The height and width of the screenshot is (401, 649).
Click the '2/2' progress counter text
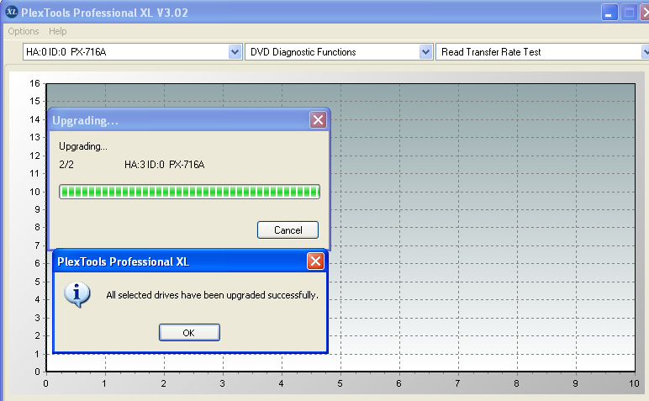66,164
